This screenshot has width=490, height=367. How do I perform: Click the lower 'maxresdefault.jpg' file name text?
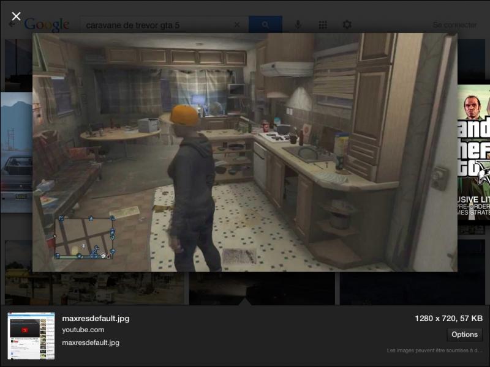(91, 343)
